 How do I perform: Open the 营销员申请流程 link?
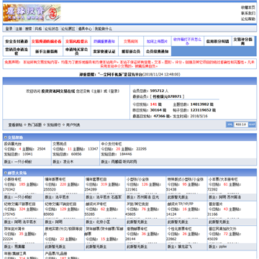tap(17, 51)
